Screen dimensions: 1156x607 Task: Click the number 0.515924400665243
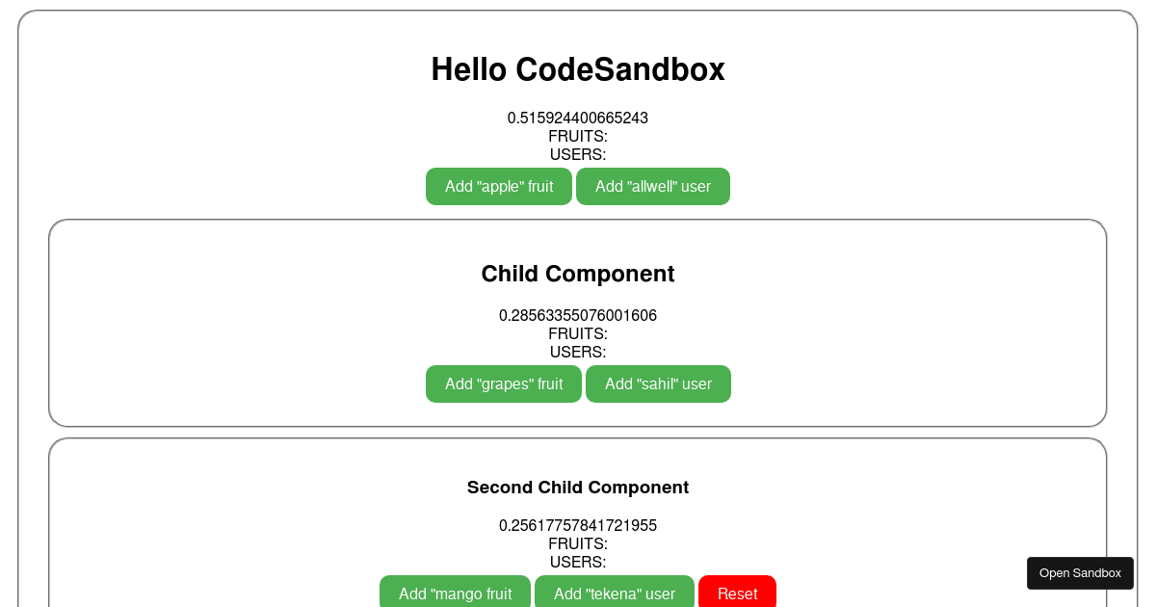click(x=578, y=118)
